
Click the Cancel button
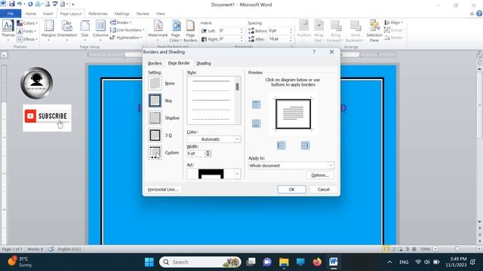(x=324, y=189)
